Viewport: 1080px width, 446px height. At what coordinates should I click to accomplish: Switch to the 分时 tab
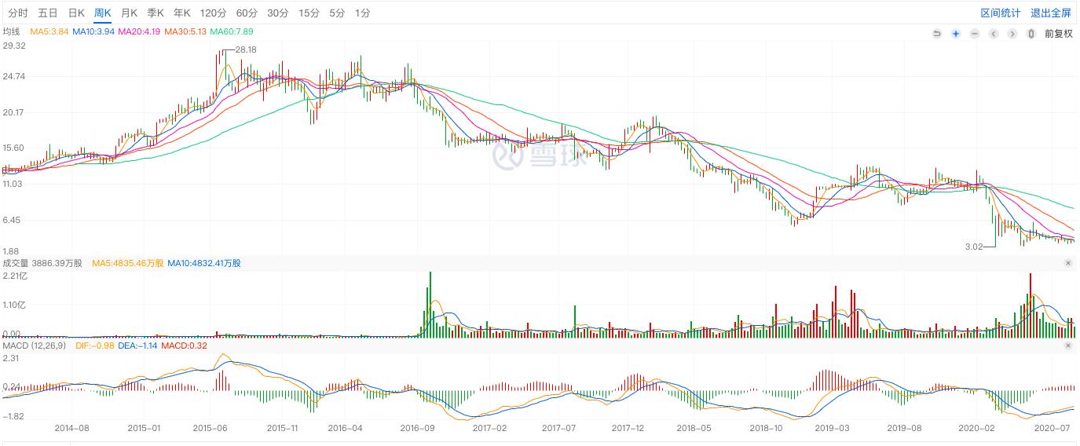(x=18, y=13)
